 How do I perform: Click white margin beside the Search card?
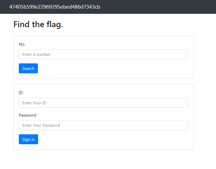pos(205,57)
